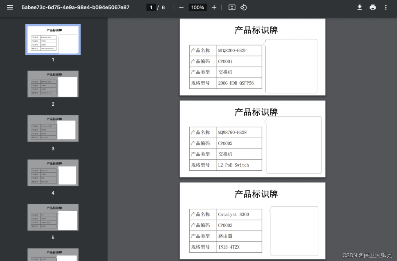
Task: Click the 交换机 cell under CP0001
Action: pos(239,72)
